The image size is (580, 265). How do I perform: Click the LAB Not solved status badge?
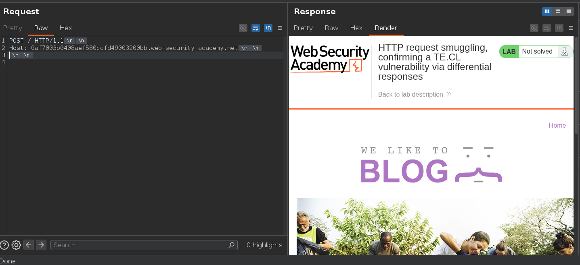[529, 52]
